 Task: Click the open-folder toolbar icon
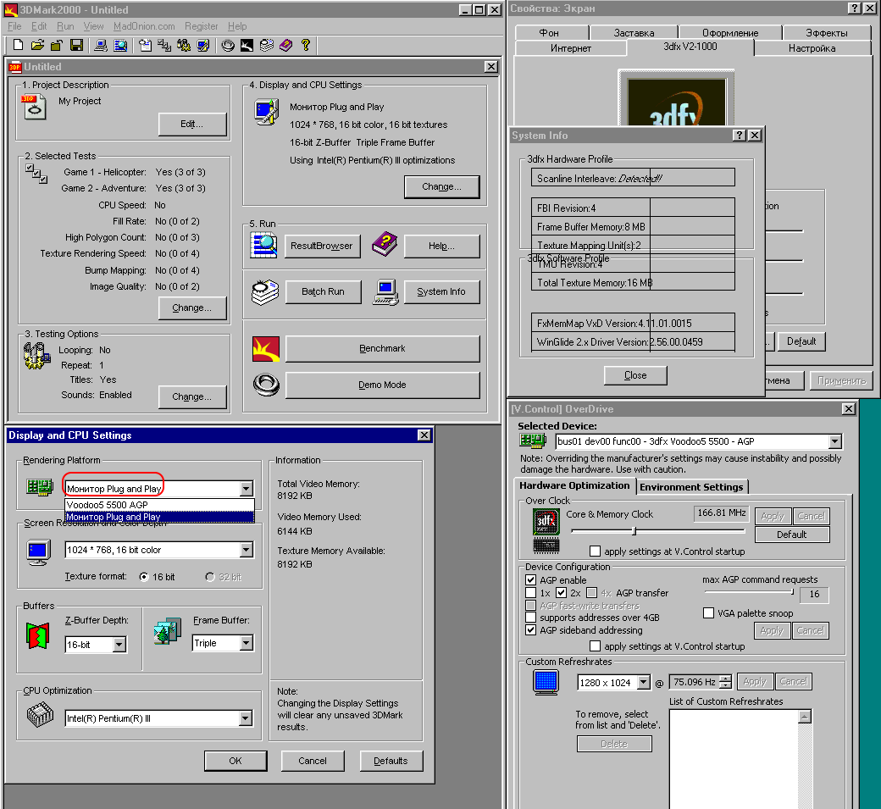pos(37,46)
